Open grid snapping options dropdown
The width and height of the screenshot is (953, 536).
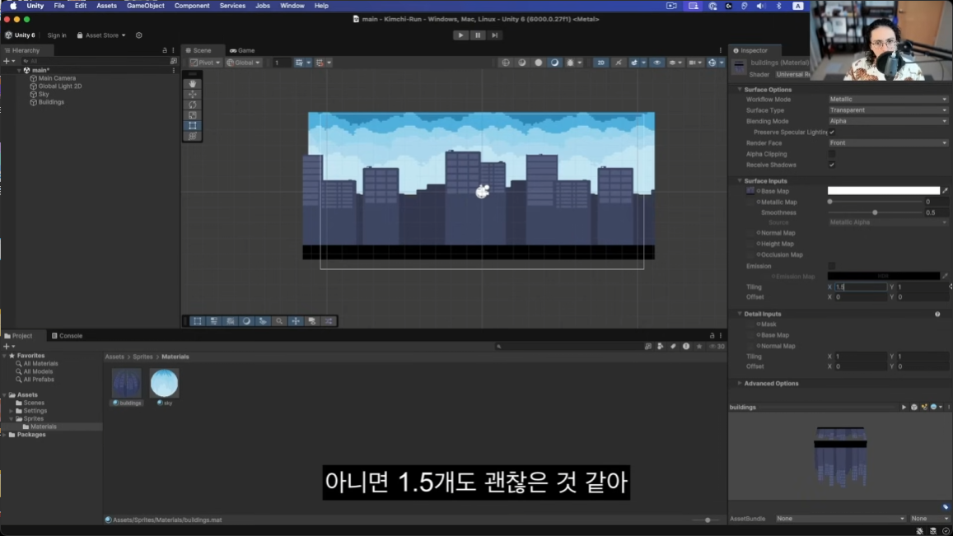(309, 63)
